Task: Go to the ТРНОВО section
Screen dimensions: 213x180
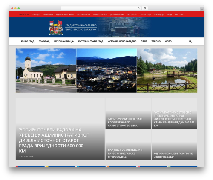Action: point(156,41)
